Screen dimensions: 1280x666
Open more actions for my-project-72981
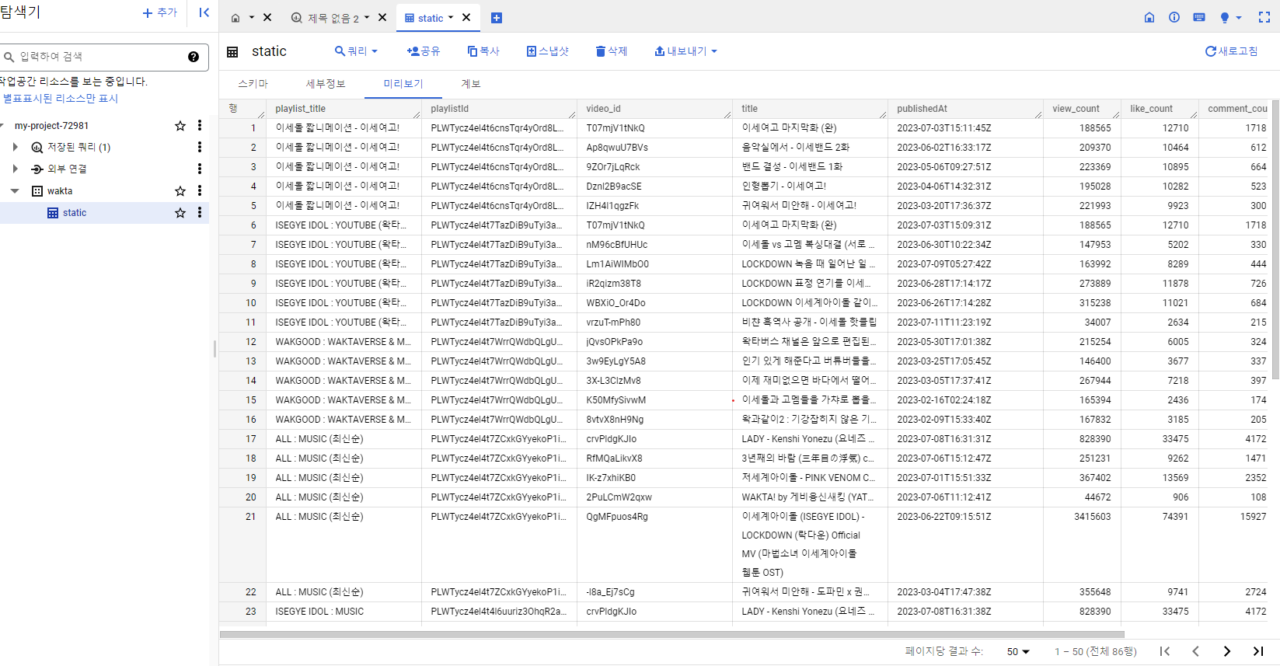pyautogui.click(x=200, y=125)
